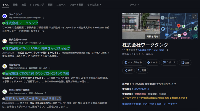This screenshot has width=200, height=111.
Task: Click the 株式会社ワークタンク panel heading
Action: coord(145,45)
